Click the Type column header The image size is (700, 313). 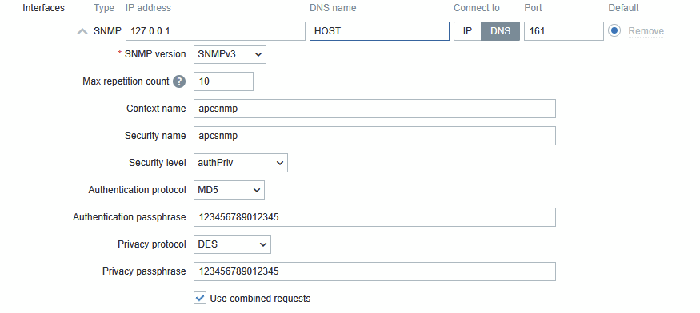point(104,8)
